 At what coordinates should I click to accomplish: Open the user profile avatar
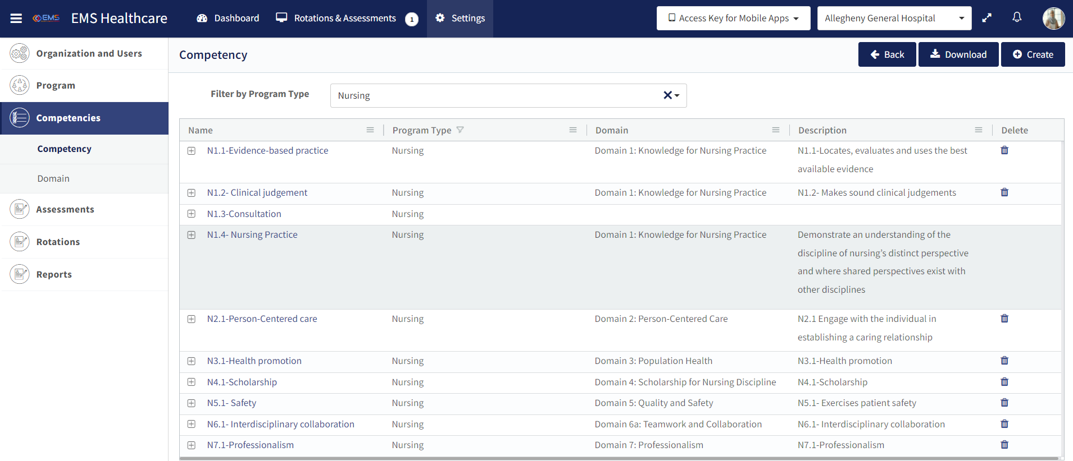click(1053, 19)
